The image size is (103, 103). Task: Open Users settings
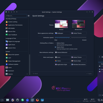coord(17,67)
